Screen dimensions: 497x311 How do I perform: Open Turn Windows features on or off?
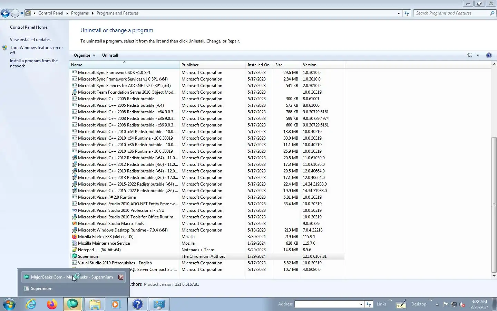coord(36,50)
